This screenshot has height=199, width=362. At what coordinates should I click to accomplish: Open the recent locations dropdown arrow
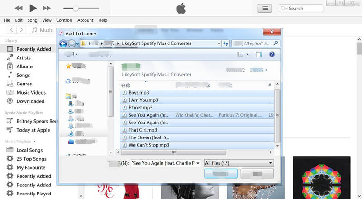[77, 43]
